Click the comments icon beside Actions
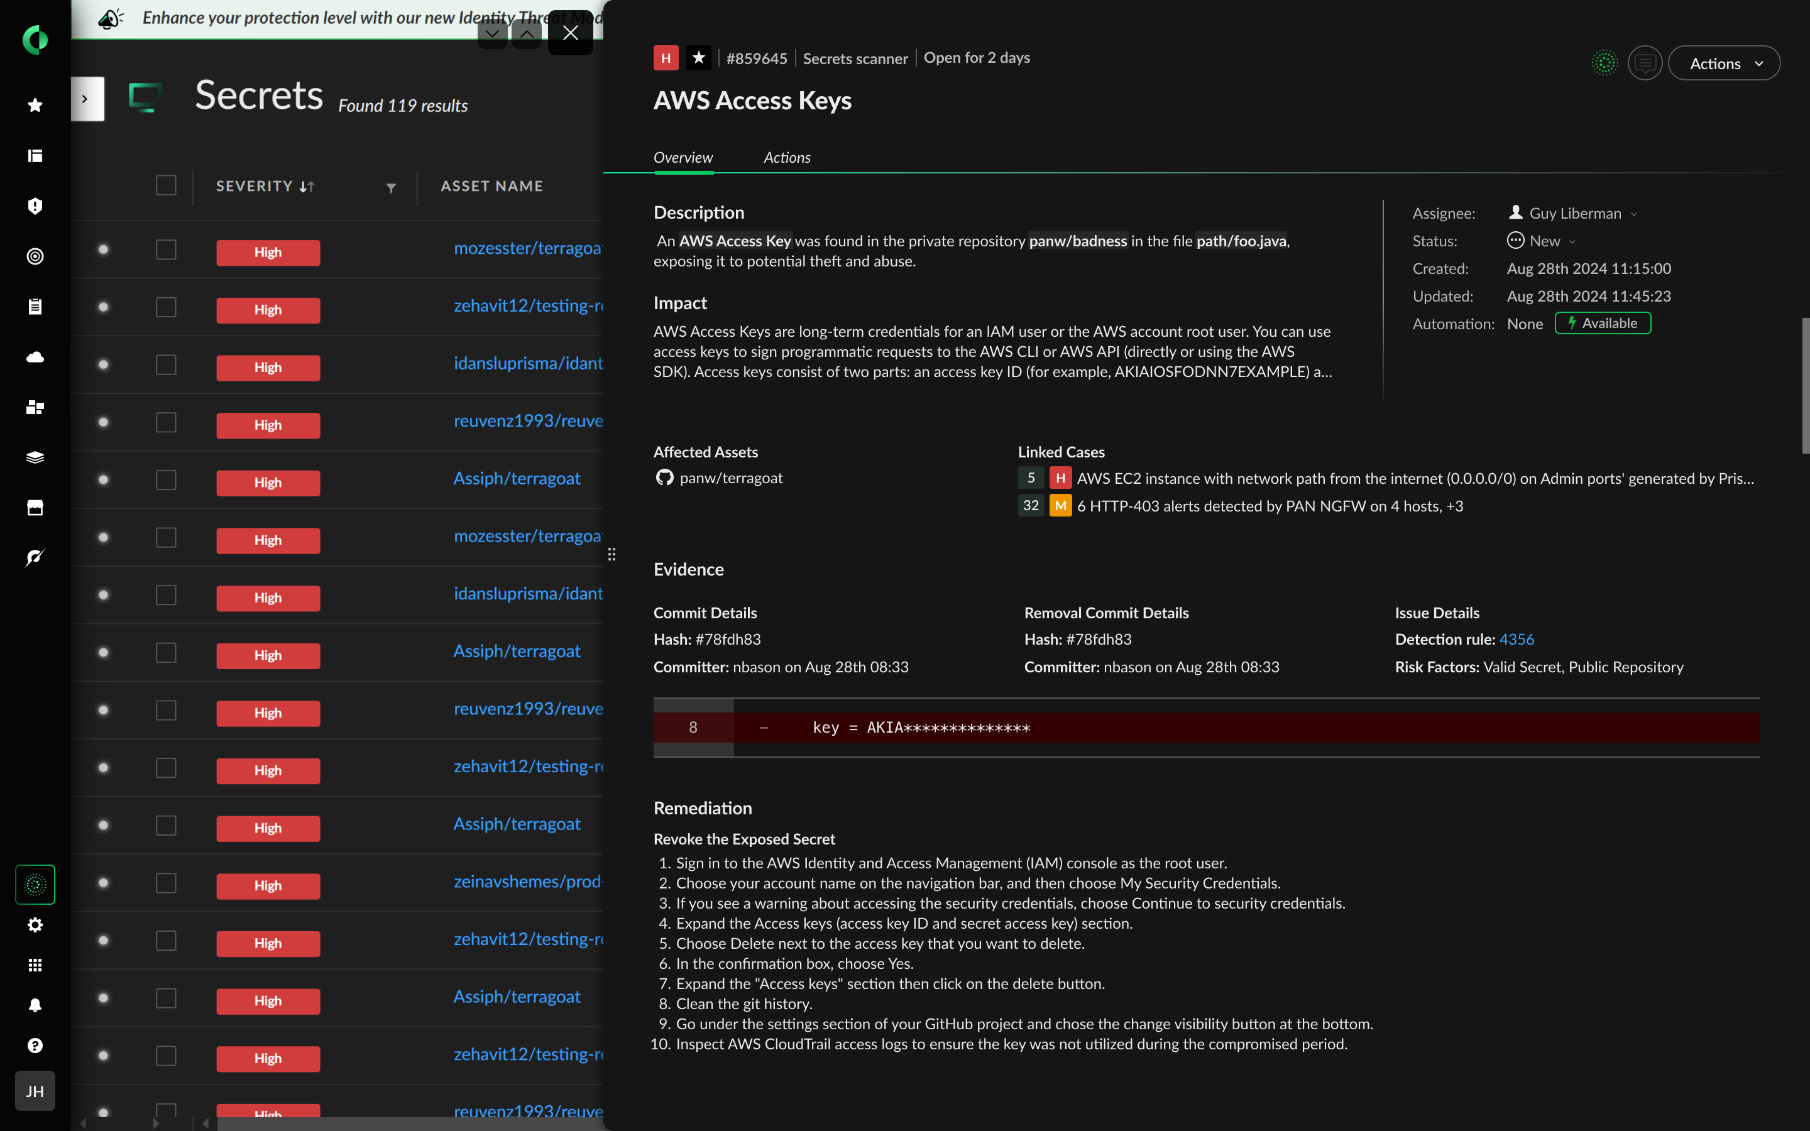Screen dimensions: 1810x1131 coord(1644,63)
